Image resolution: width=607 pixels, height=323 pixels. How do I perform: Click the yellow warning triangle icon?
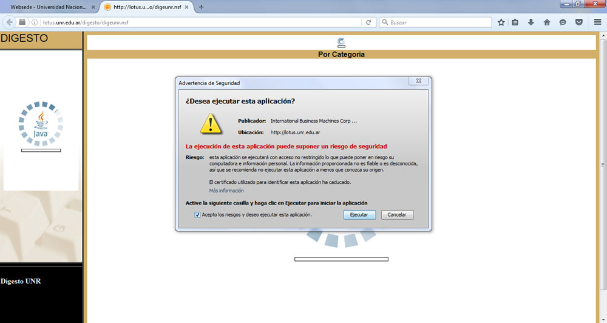point(211,124)
